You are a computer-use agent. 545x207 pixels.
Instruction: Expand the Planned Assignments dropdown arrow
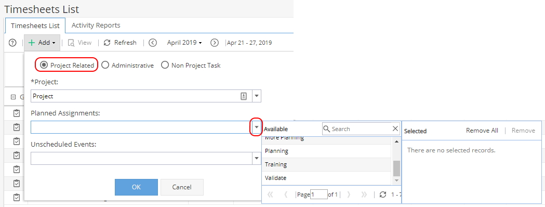[x=257, y=127]
